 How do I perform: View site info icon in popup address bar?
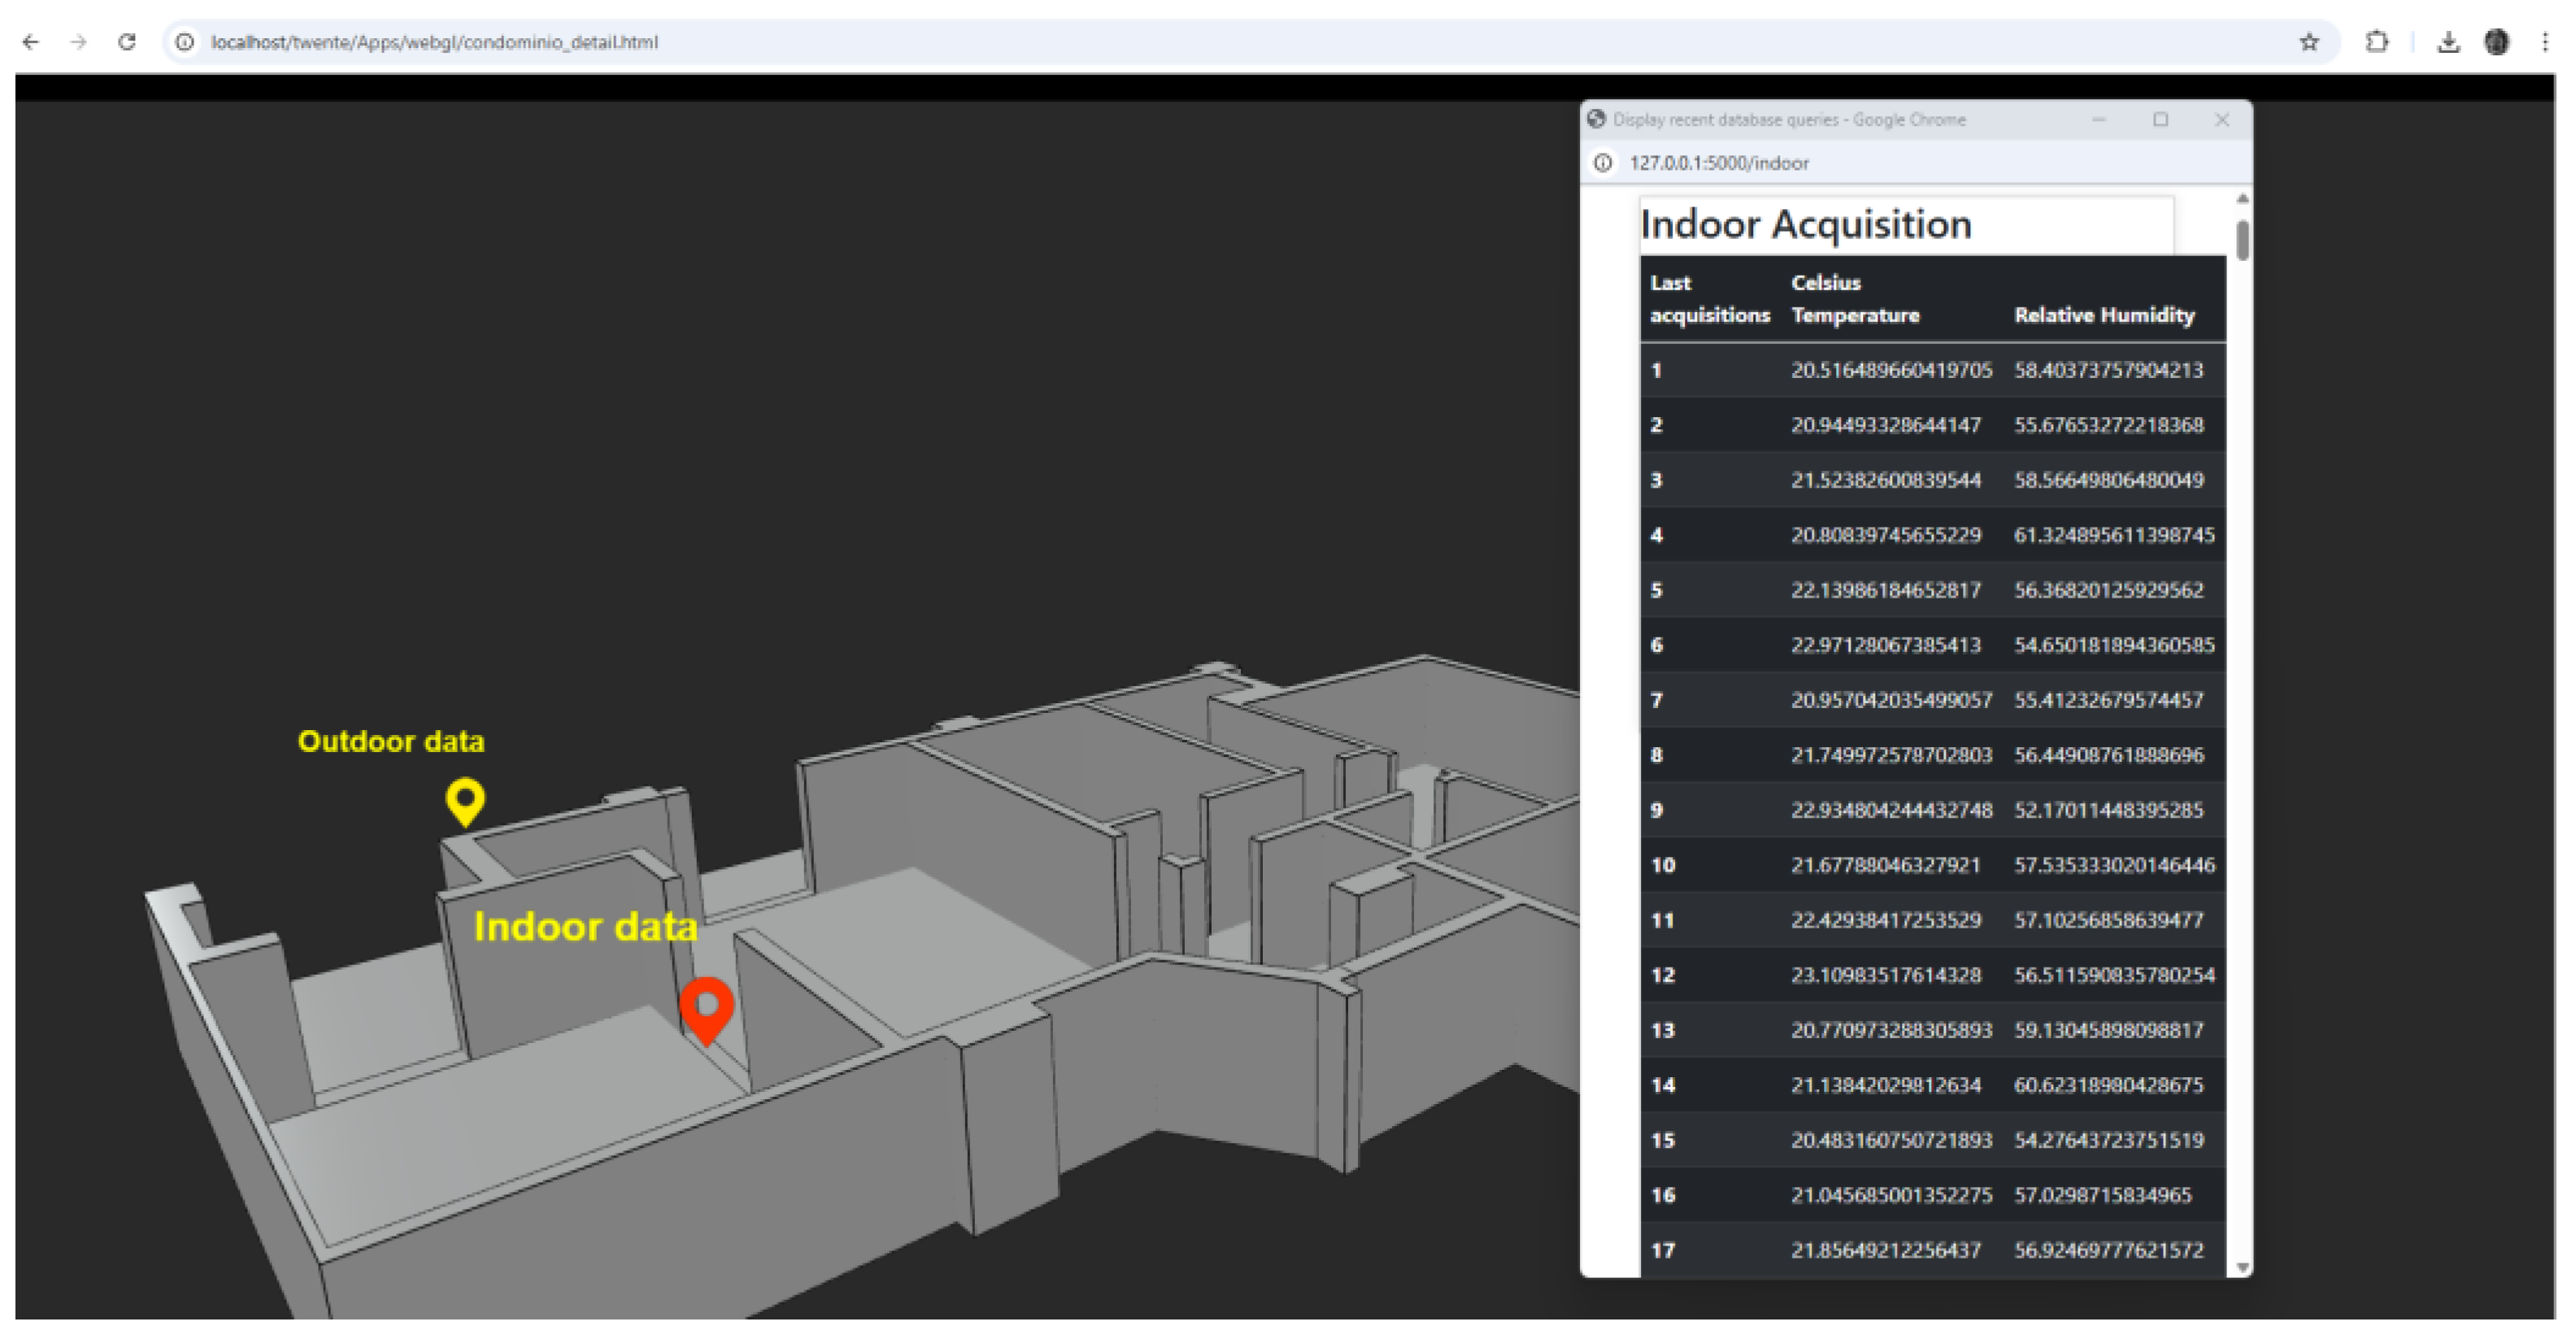(1603, 163)
